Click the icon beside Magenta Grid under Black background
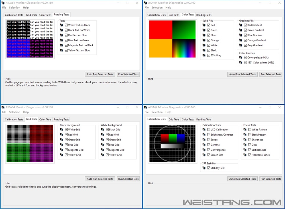285x209 pixels. click(x=62, y=150)
